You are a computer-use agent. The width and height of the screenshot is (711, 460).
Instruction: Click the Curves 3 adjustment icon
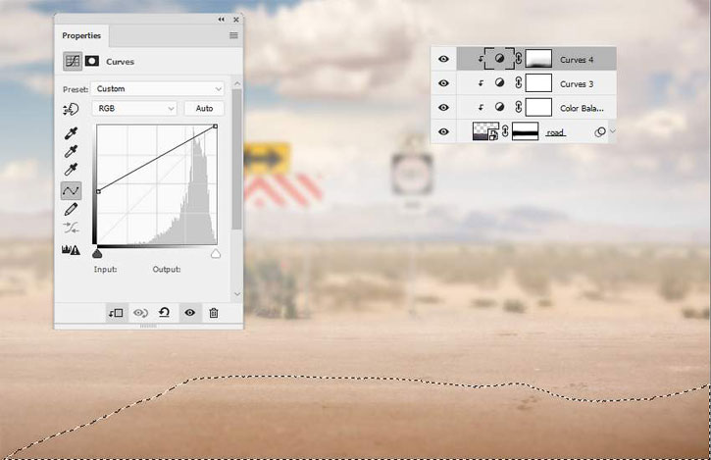click(499, 83)
